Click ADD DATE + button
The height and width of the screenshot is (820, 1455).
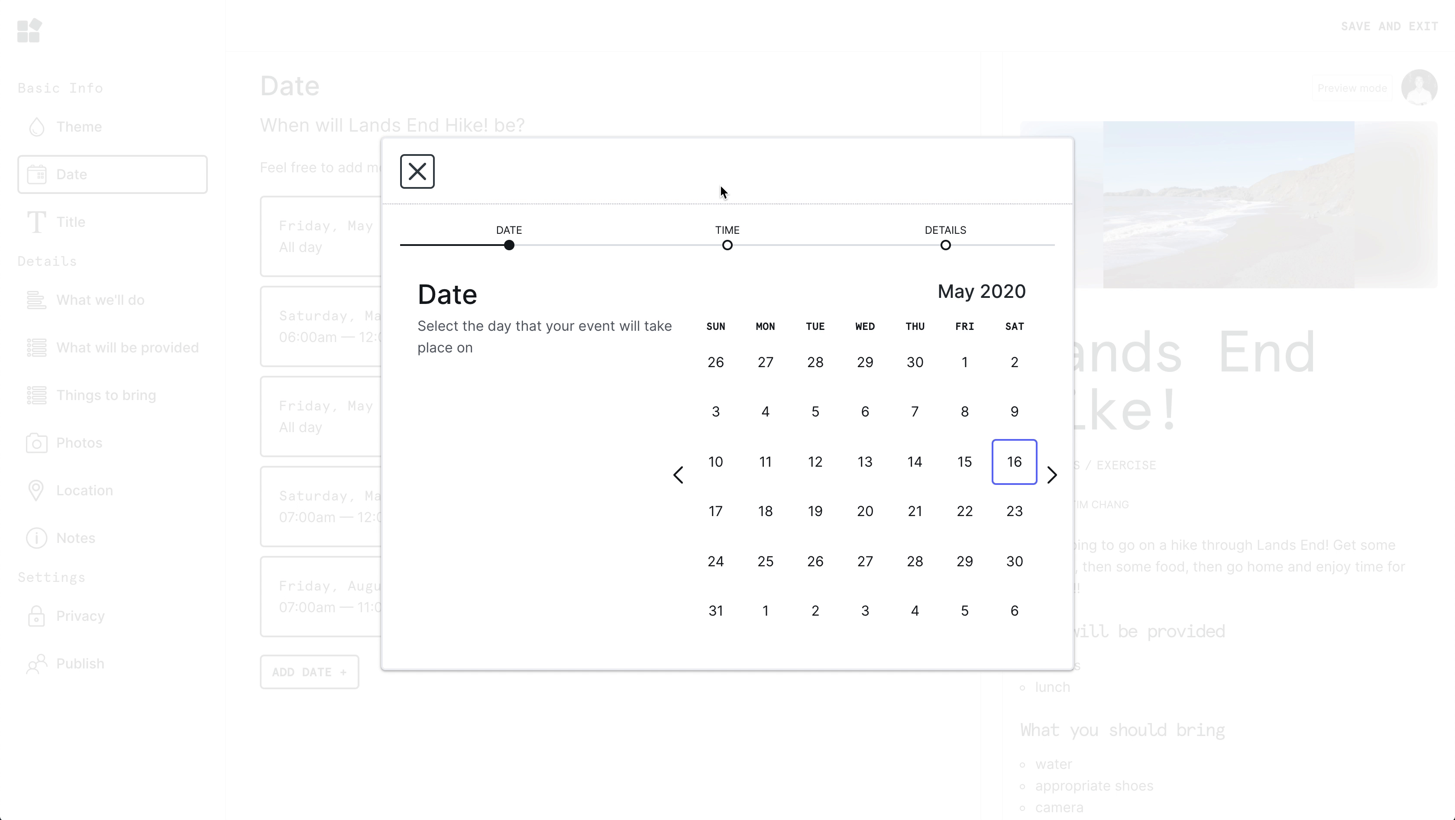[x=309, y=671]
